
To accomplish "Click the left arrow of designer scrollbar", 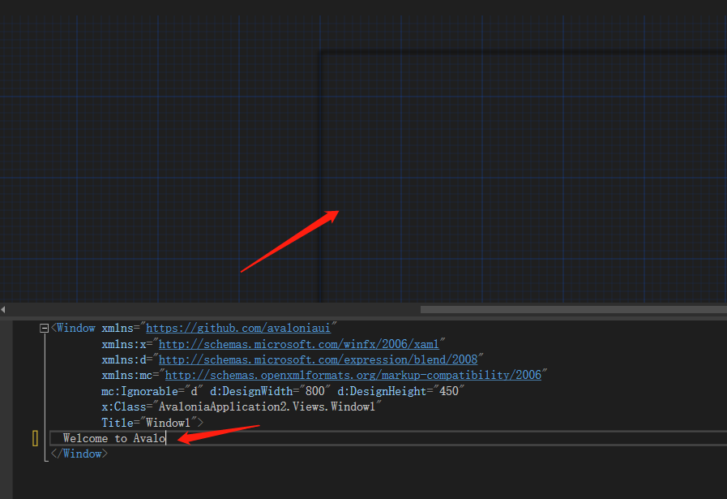I will pos(3,309).
